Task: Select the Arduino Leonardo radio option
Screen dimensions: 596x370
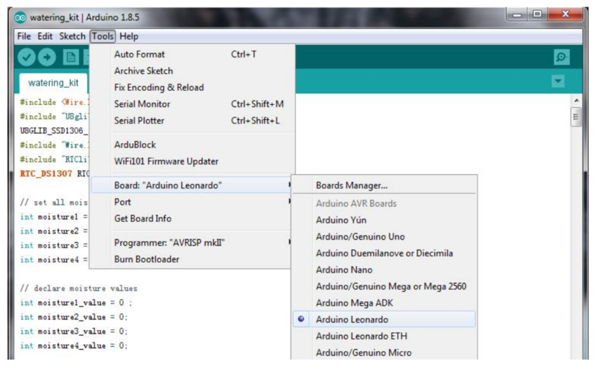Action: 384,319
